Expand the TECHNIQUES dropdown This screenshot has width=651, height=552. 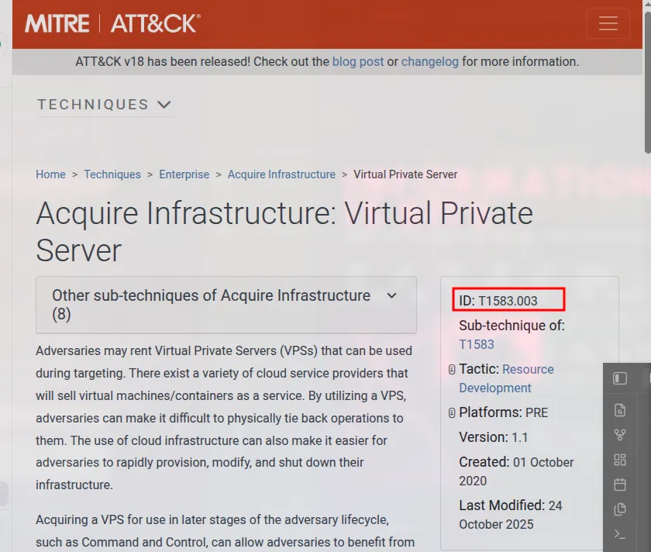(x=104, y=104)
